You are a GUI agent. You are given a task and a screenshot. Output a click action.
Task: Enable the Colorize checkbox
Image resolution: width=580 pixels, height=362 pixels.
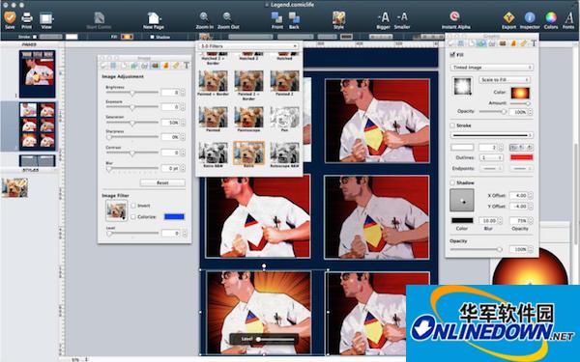(x=133, y=217)
